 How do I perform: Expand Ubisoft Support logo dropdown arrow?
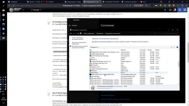pos(23,10)
